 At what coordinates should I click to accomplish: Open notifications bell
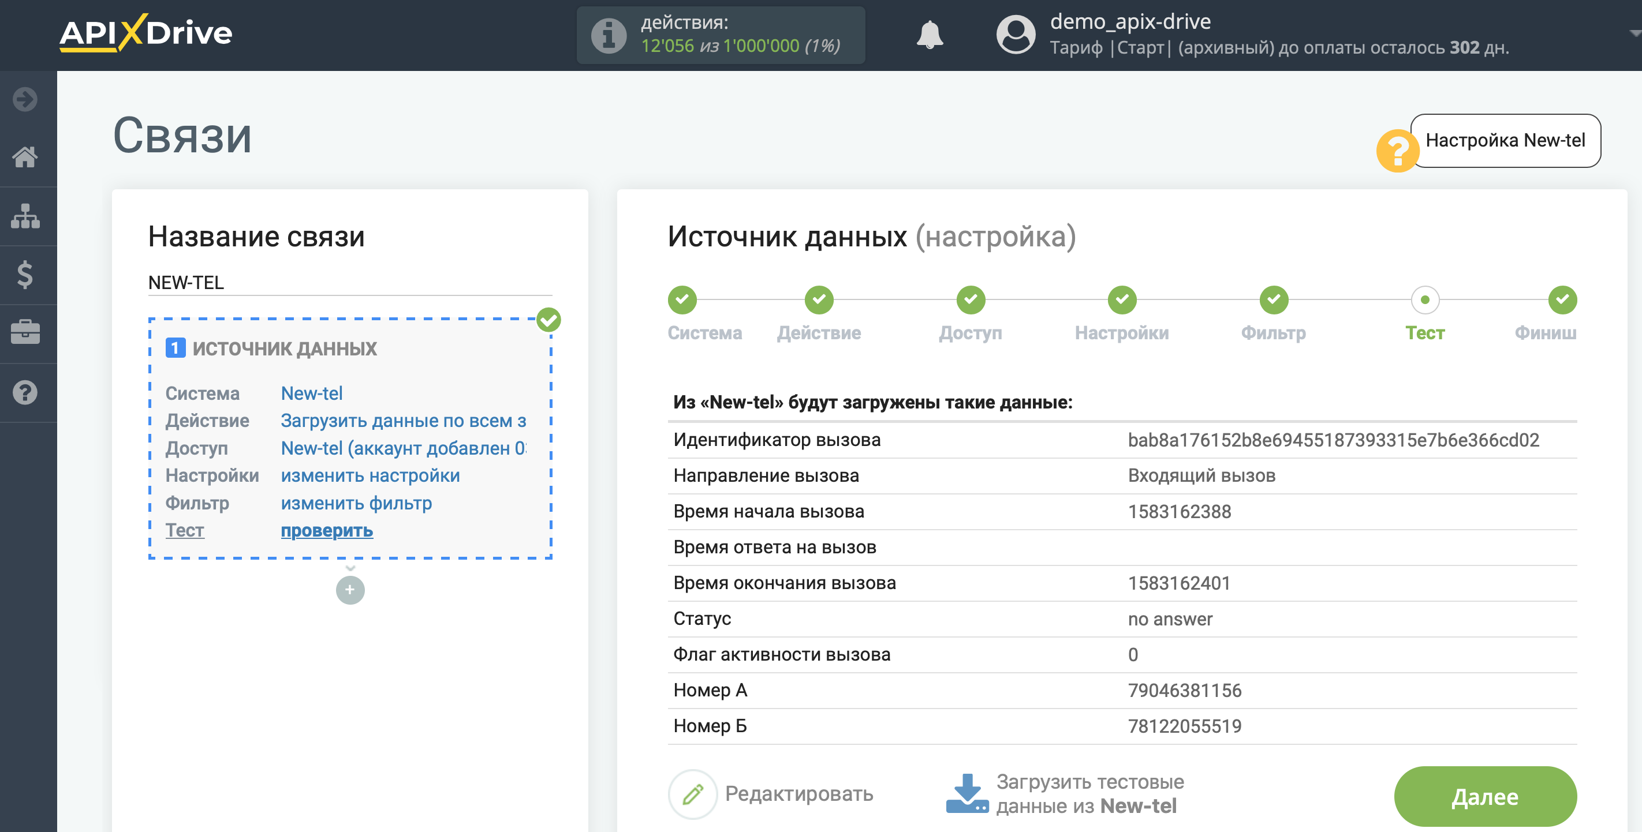(x=930, y=35)
